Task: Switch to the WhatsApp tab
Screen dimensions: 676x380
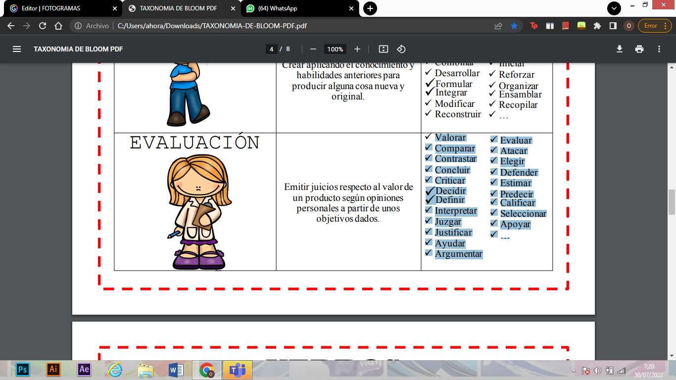Action: pos(297,8)
